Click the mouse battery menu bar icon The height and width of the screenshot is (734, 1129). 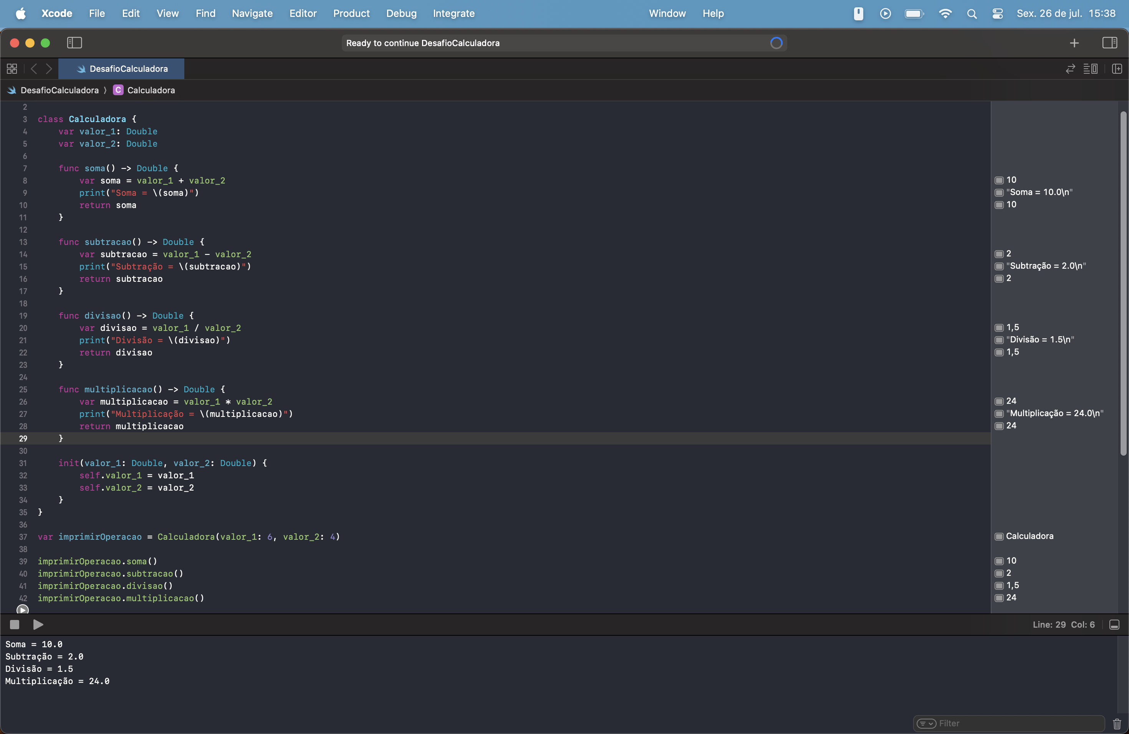tap(858, 14)
